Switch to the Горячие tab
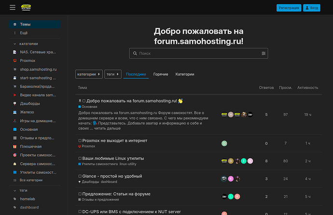The height and width of the screenshot is (215, 333). 161,74
